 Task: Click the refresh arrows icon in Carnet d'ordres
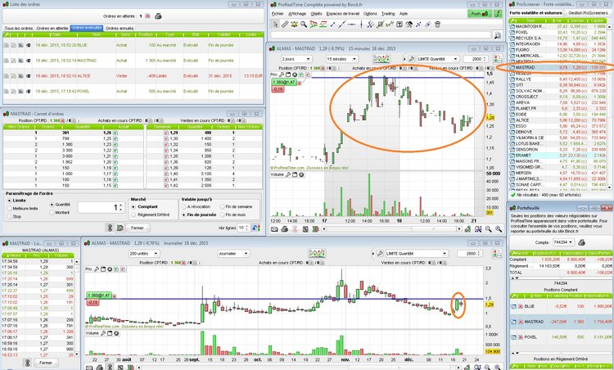click(x=256, y=228)
